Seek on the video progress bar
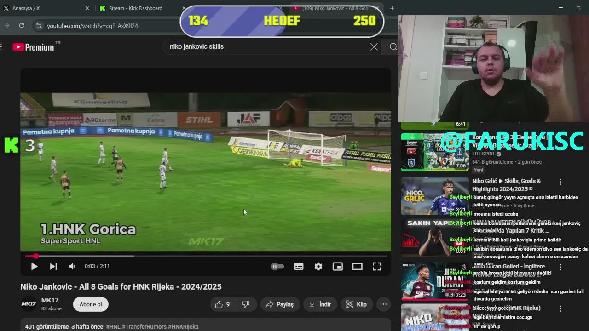The height and width of the screenshot is (331, 589). 206,256
